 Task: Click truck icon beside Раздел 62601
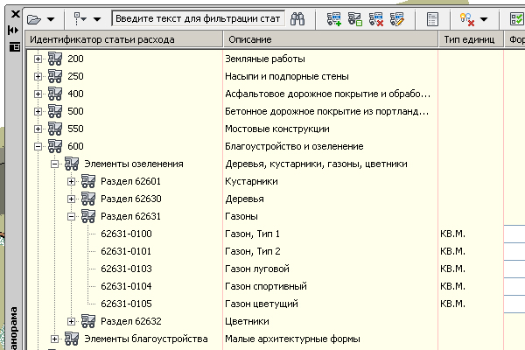point(88,181)
